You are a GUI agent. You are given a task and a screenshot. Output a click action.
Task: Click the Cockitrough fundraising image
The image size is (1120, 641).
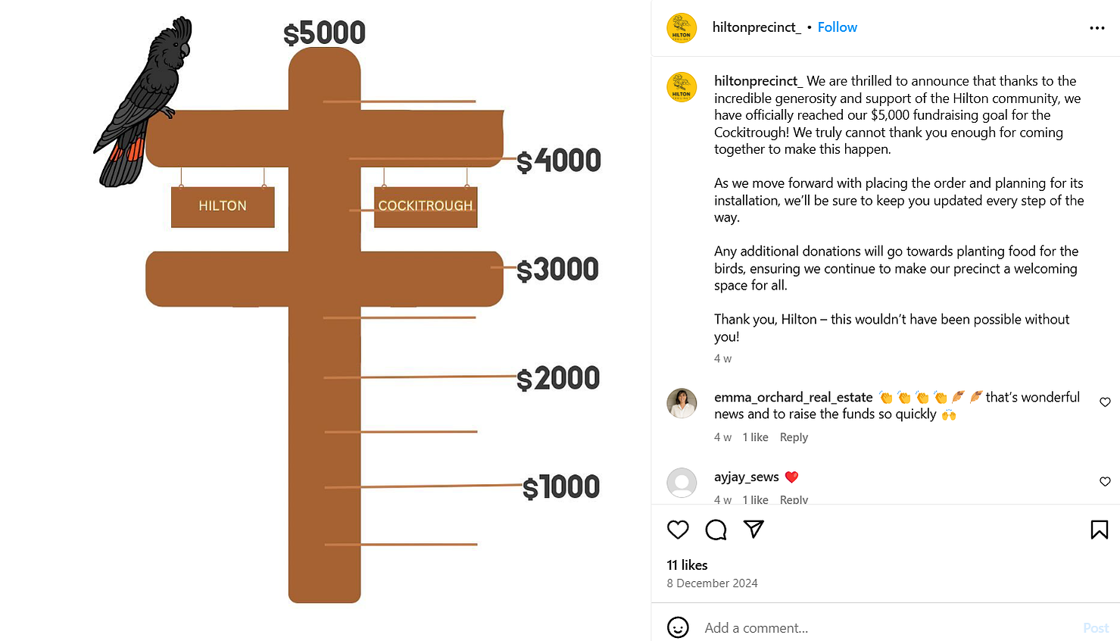click(x=325, y=320)
